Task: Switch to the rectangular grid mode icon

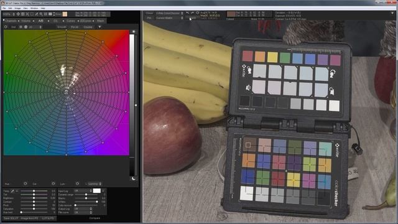Action: click(21, 27)
